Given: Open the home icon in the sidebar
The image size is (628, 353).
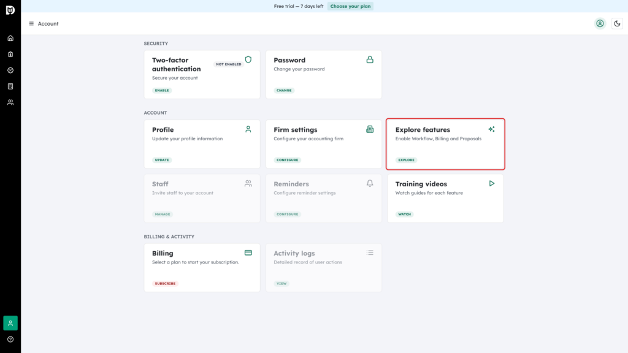Looking at the screenshot, I should pos(10,39).
